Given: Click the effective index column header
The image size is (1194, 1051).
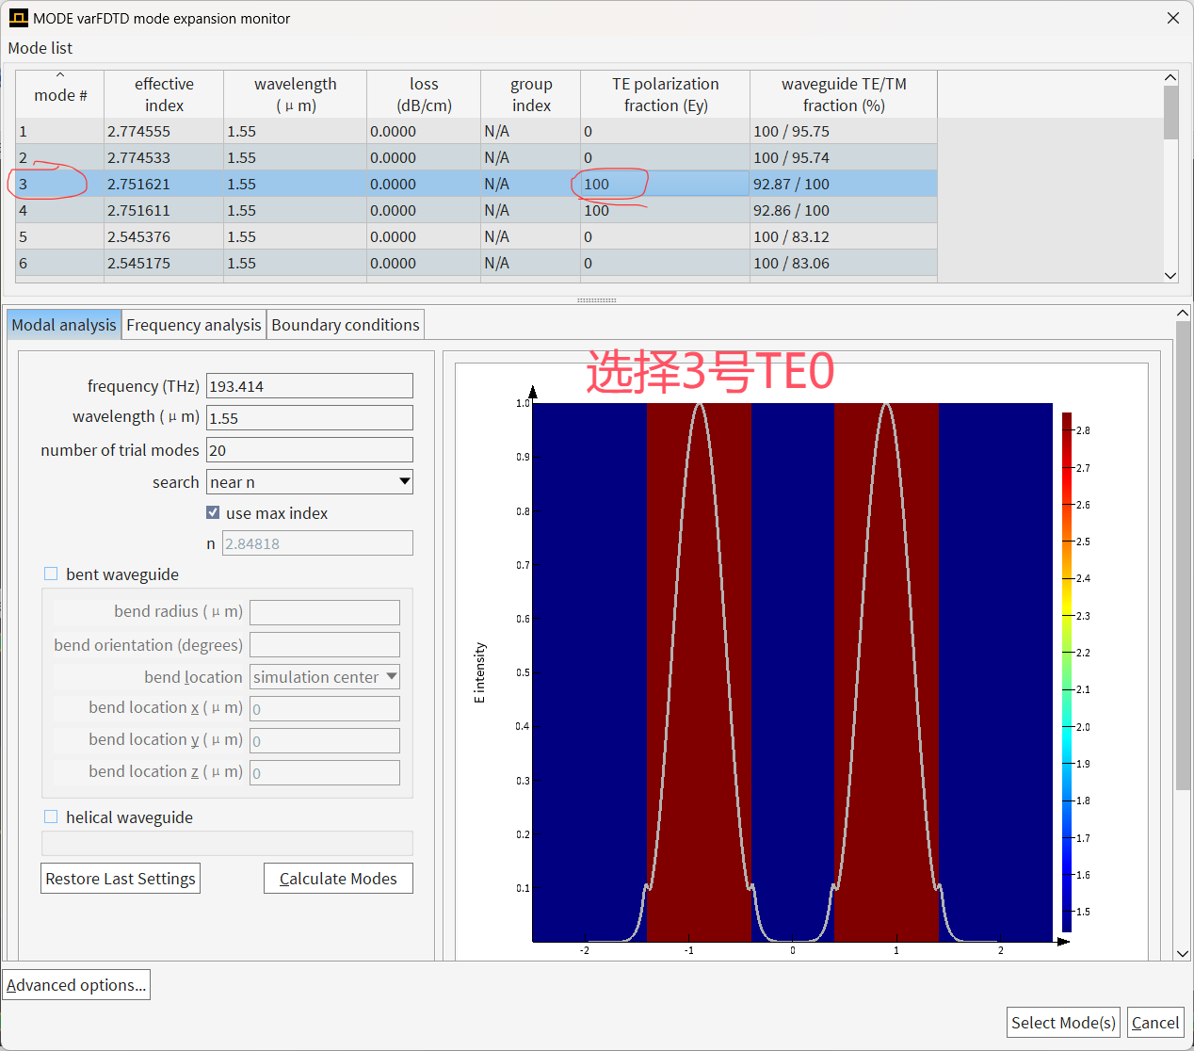Looking at the screenshot, I should coord(164,95).
